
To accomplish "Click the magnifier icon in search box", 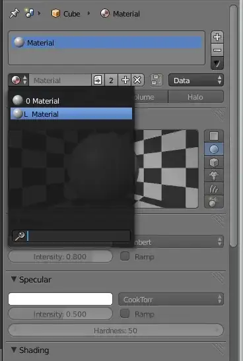I will pos(20,236).
